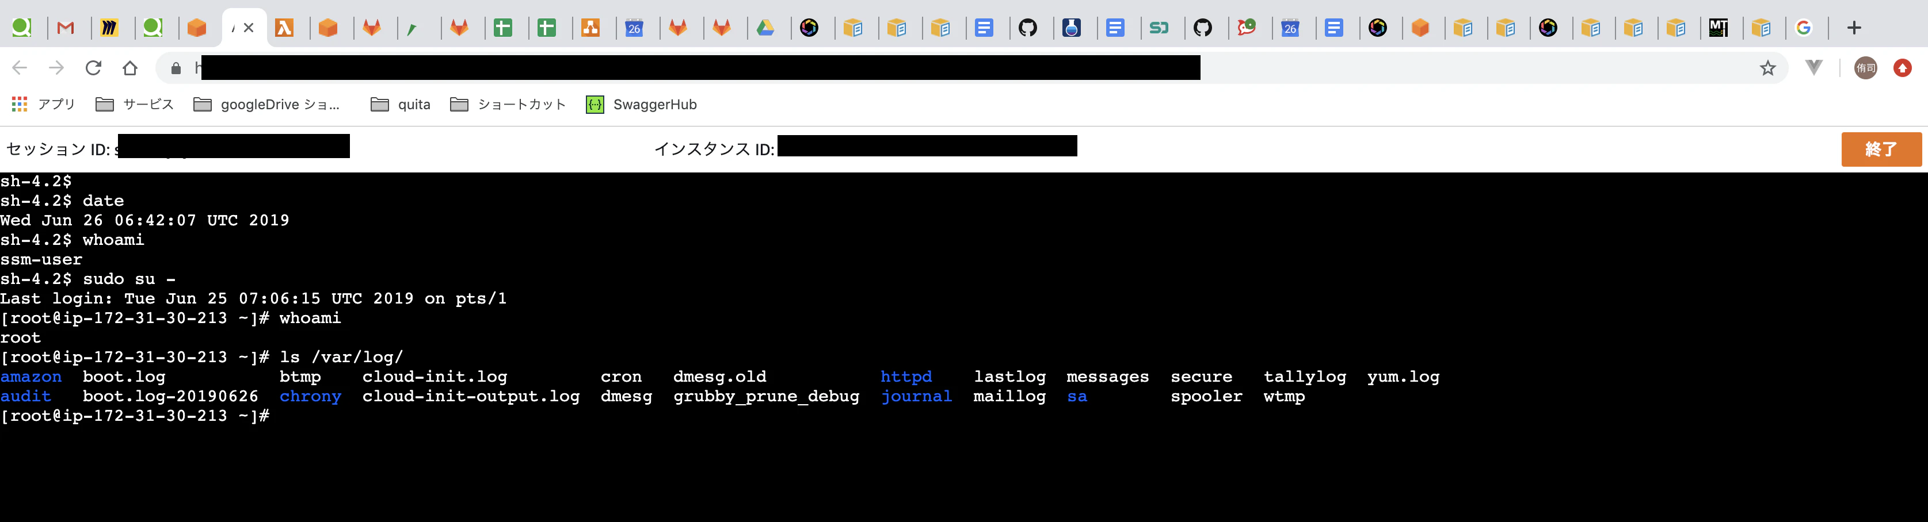Switch to the AWS Lambda tab
1928x522 pixels.
(x=284, y=28)
